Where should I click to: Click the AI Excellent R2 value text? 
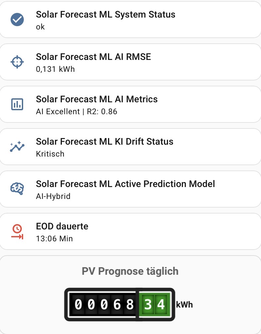click(76, 112)
